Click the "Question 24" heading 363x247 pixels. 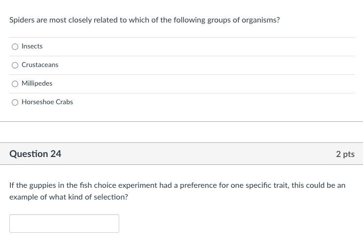tap(35, 154)
